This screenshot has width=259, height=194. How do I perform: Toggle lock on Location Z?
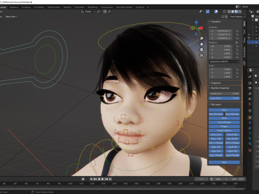pos(237,38)
